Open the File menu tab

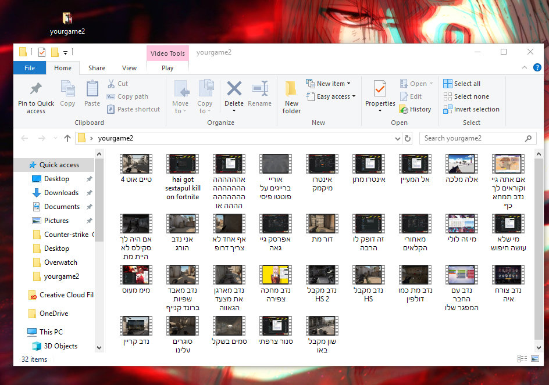[x=30, y=68]
